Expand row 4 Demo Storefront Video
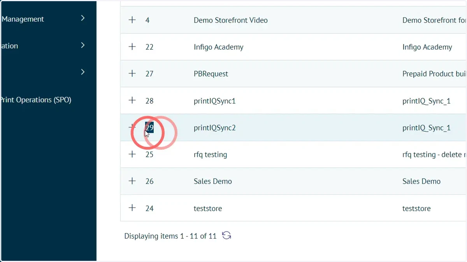This screenshot has width=467, height=262. point(132,20)
